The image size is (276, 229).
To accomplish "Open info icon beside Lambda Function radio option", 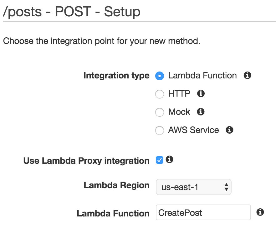I will tap(248, 76).
